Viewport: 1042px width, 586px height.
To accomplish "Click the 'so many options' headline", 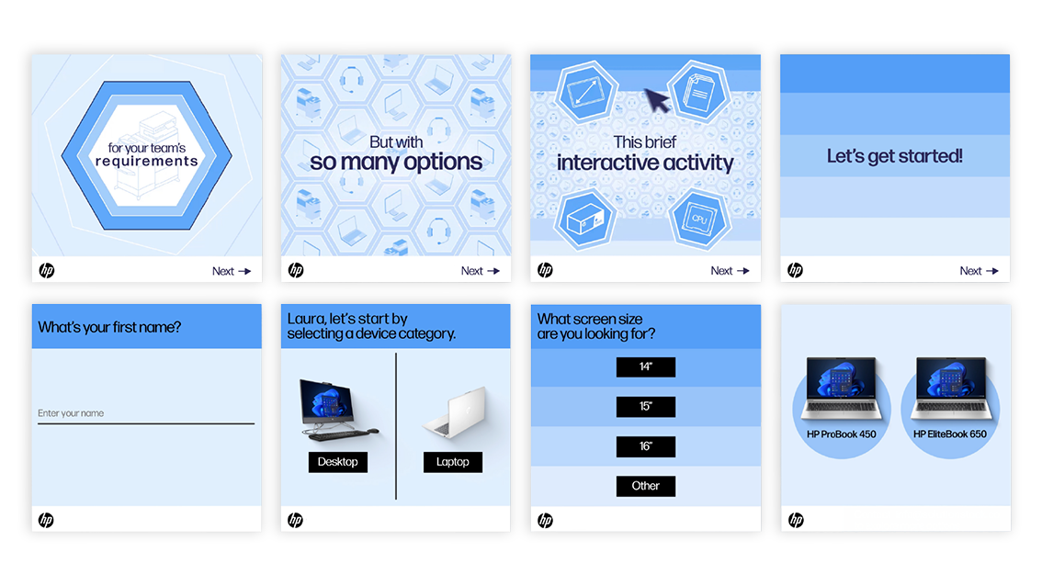I will click(x=396, y=162).
